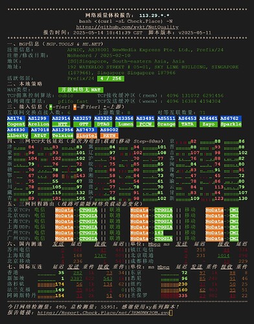
Task: Click the AS6453 TATA badge
Action: pyautogui.click(x=187, y=121)
